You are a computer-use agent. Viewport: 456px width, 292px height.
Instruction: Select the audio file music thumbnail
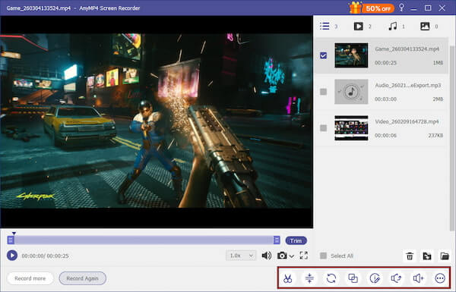351,92
